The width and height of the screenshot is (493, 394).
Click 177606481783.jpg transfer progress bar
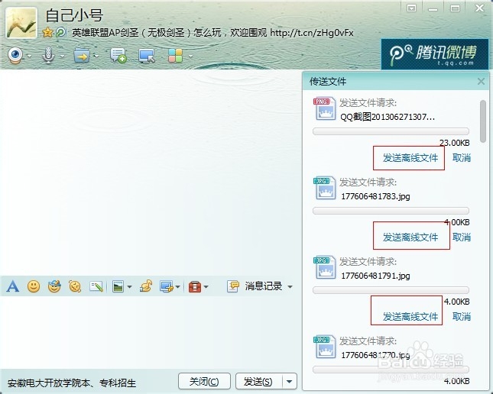[391, 211]
